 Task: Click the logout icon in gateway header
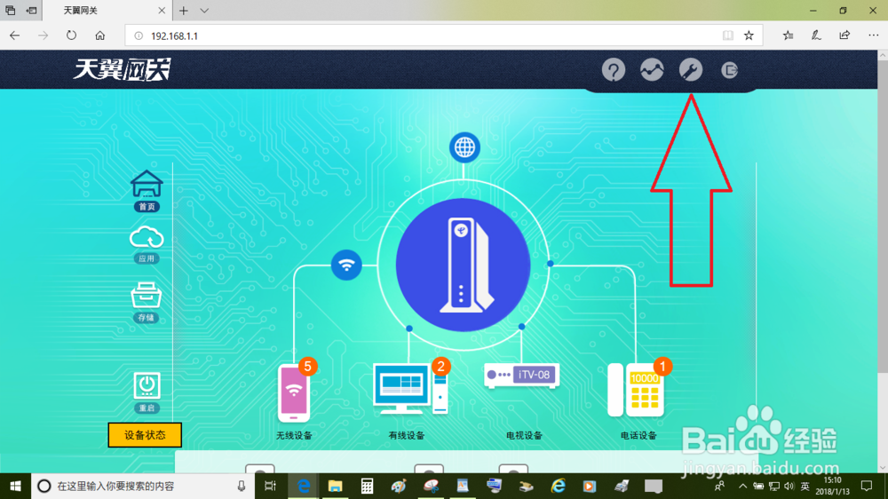[729, 70]
